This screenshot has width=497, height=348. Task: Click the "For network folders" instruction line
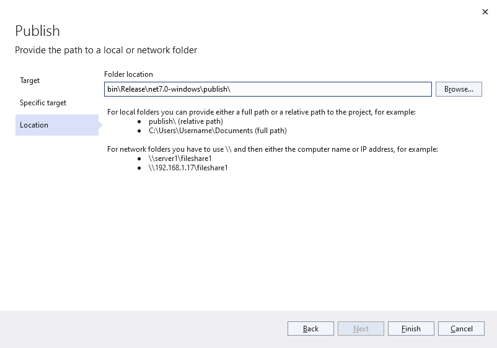272,149
